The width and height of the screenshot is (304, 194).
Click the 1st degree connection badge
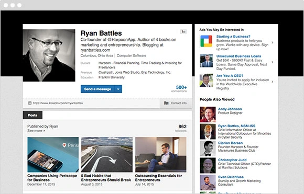[x=183, y=31]
